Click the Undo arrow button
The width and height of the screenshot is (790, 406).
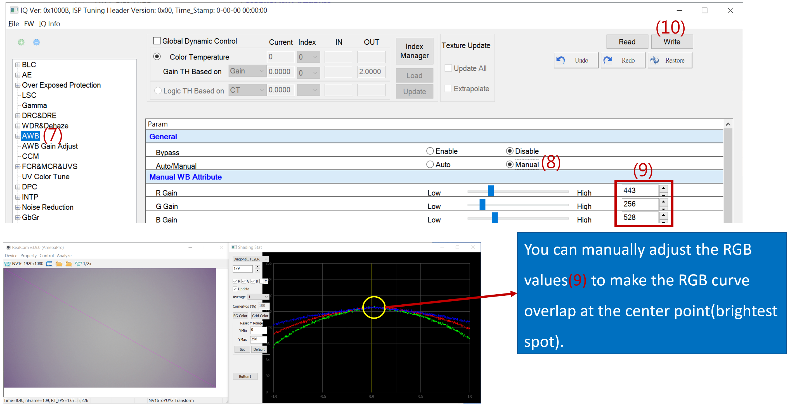(x=576, y=60)
